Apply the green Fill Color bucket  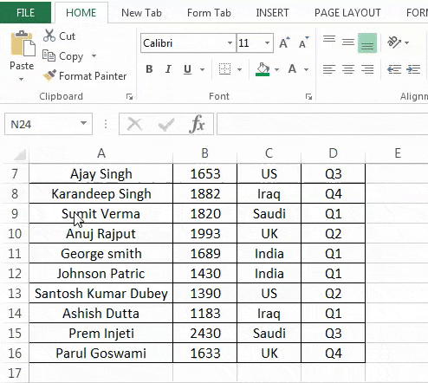[x=263, y=69]
